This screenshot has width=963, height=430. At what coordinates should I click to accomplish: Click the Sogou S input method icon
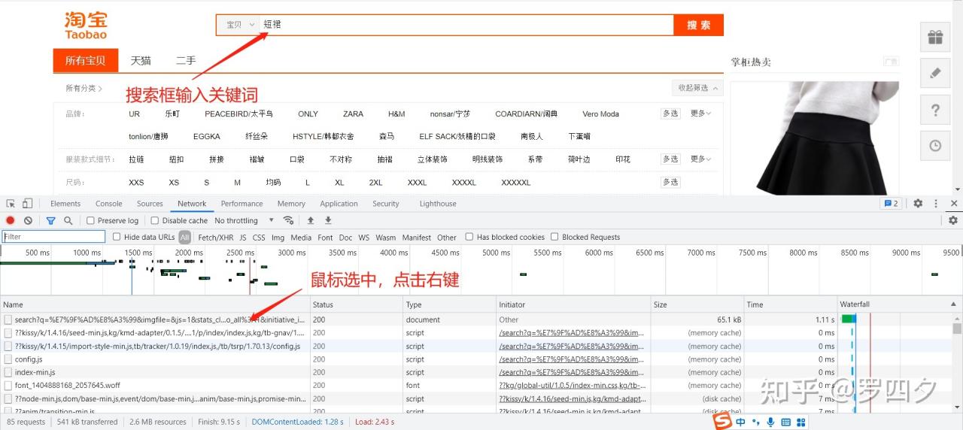(723, 421)
